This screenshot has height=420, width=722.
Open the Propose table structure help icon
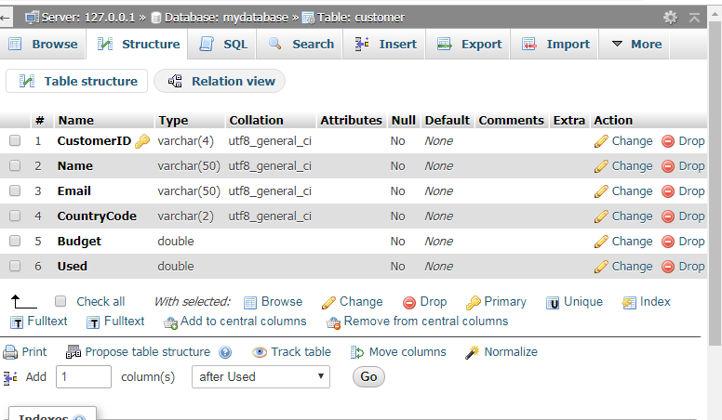225,352
